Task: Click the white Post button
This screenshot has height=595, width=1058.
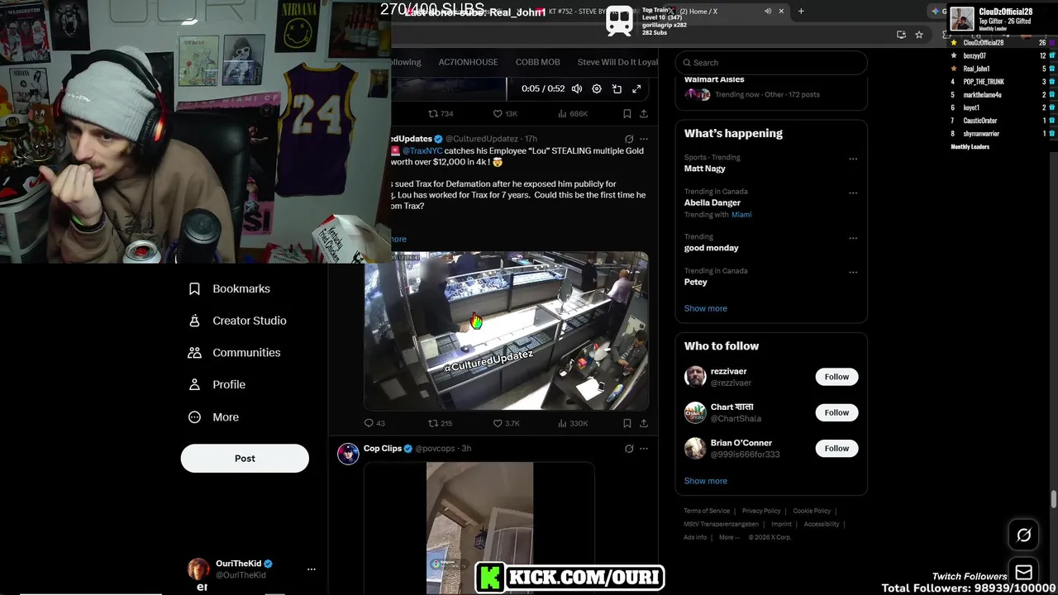Action: coord(245,458)
